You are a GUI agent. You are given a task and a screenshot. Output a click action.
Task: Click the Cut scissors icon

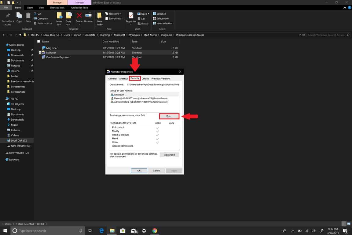[35, 14]
